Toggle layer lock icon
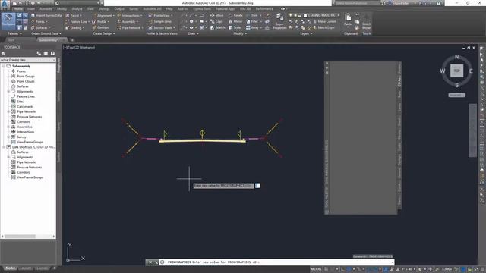The height and width of the screenshot is (273, 486). coord(300,15)
